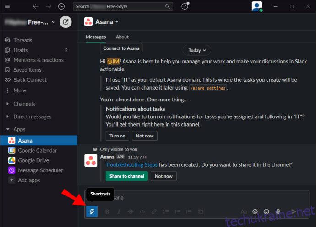Go forward in history
The height and width of the screenshot is (227, 316).
click(49, 6)
